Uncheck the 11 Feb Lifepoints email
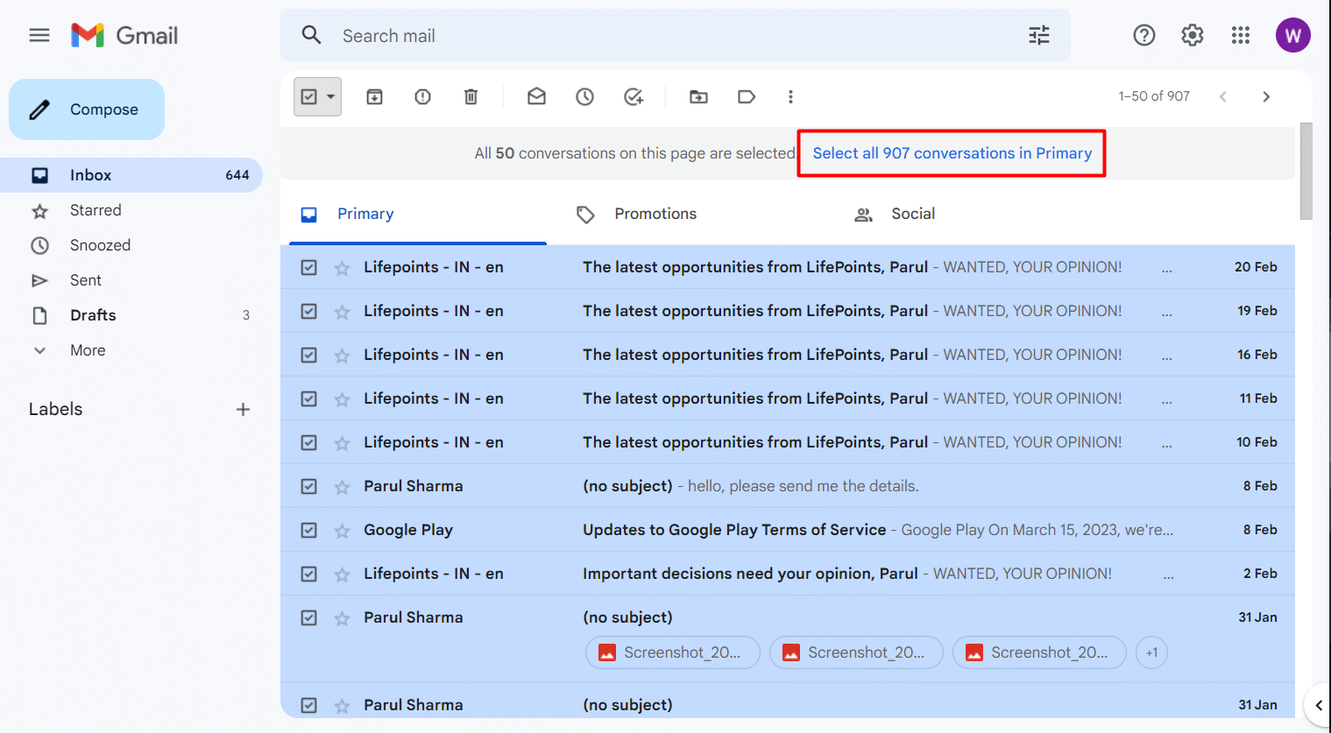1331x733 pixels. tap(308, 398)
